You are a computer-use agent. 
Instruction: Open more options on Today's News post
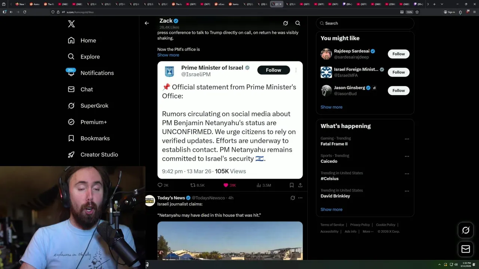[300, 198]
